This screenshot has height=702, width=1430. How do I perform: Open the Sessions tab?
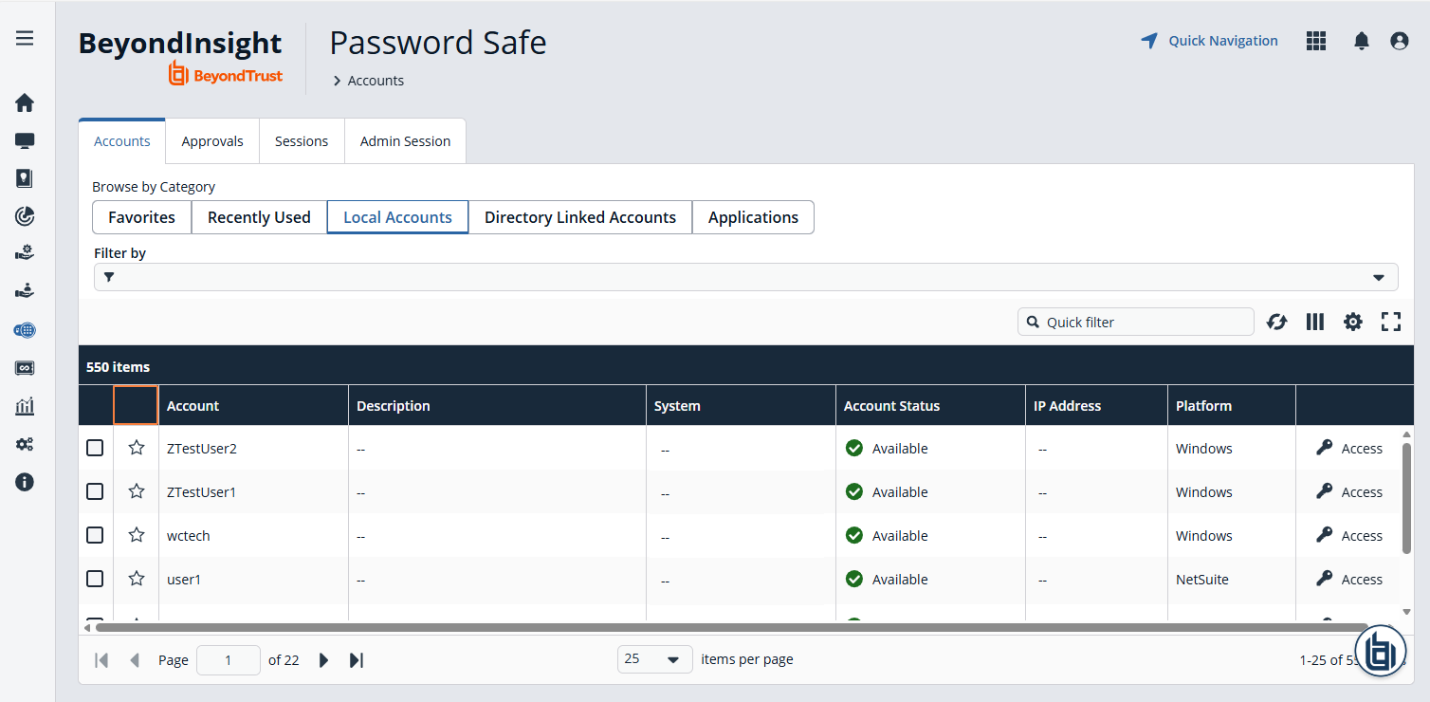tap(301, 140)
